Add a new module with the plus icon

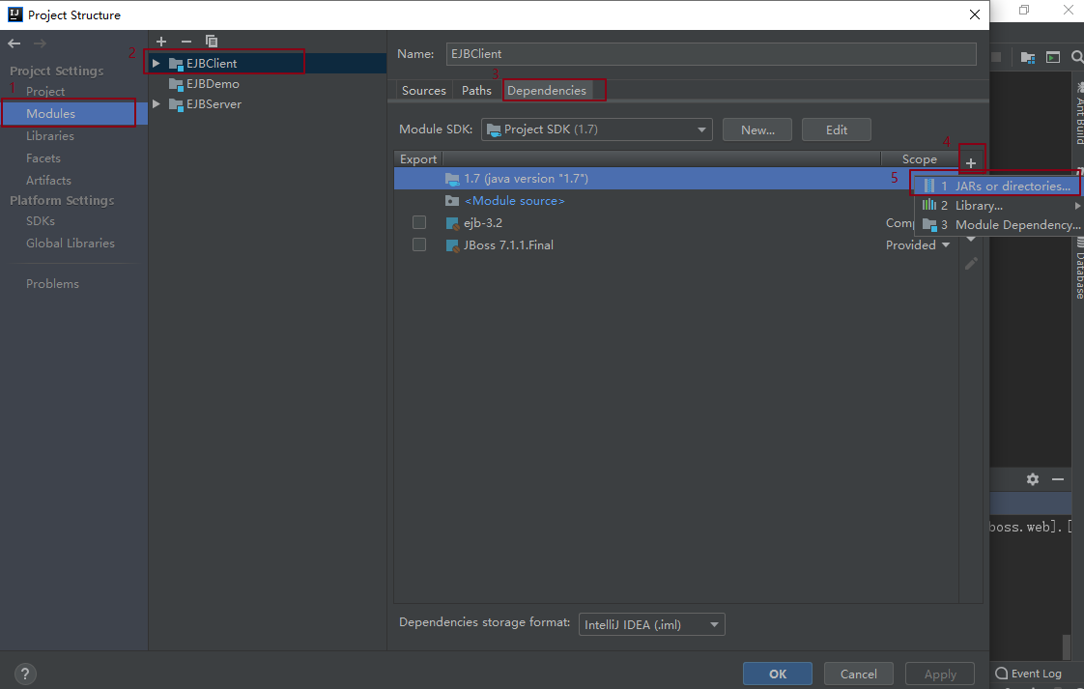(161, 42)
